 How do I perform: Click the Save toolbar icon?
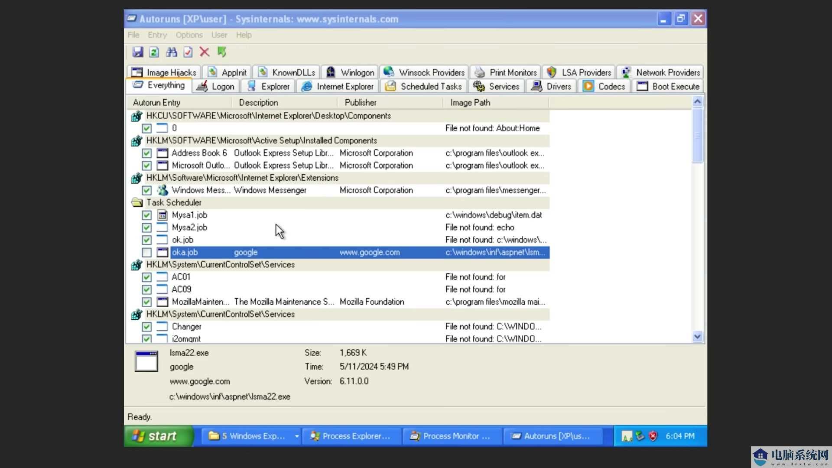coord(138,52)
